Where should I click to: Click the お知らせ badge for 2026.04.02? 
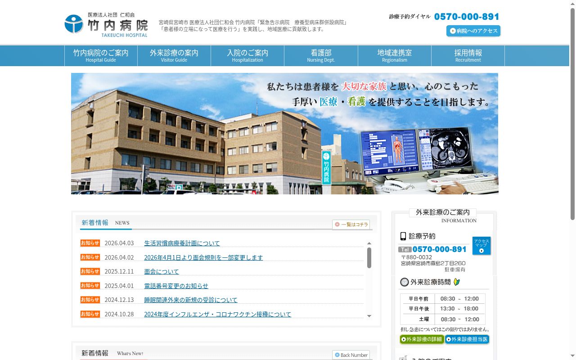pos(90,257)
